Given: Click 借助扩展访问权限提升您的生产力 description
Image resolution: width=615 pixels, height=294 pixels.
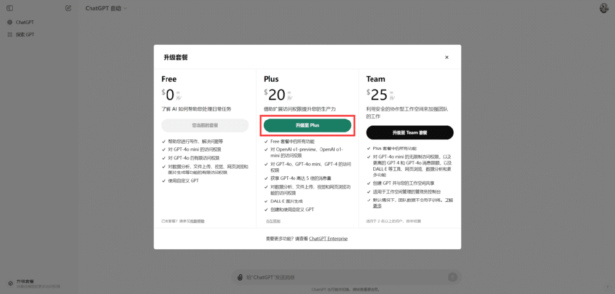Looking at the screenshot, I should tap(300, 109).
